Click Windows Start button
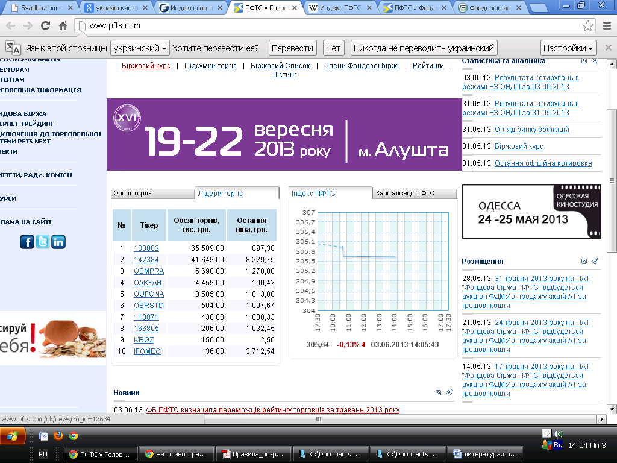617x463 pixels. (x=13, y=436)
